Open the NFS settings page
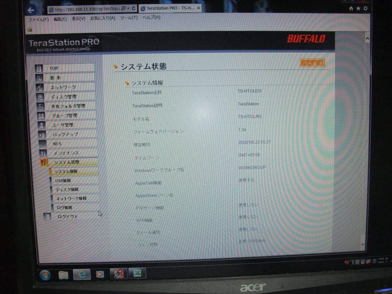 point(72,143)
